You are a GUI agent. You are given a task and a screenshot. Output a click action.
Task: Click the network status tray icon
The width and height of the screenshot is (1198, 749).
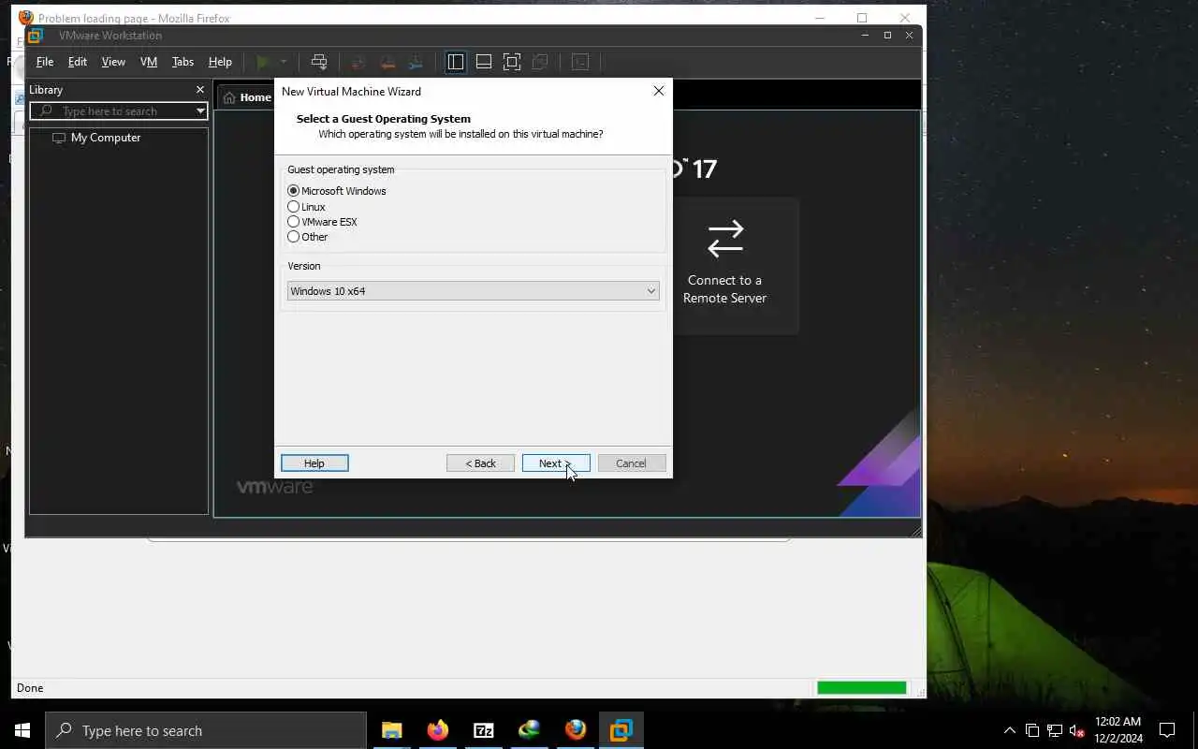point(1055,730)
